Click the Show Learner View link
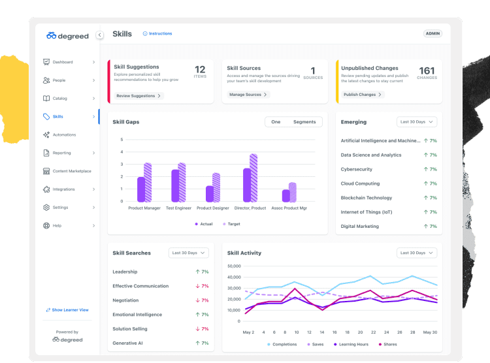The width and height of the screenshot is (490, 363). [x=67, y=309]
